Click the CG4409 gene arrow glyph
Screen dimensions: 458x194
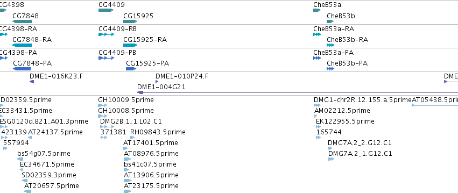pos(106,10)
